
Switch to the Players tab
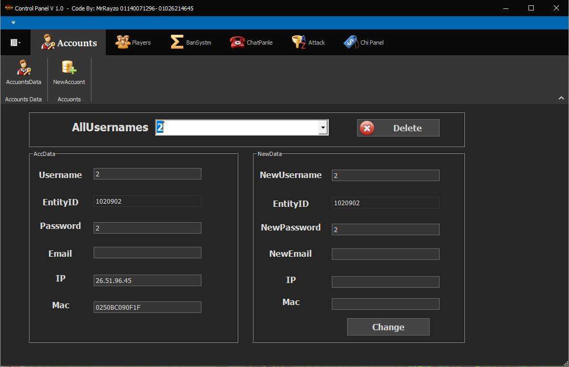[x=133, y=43]
